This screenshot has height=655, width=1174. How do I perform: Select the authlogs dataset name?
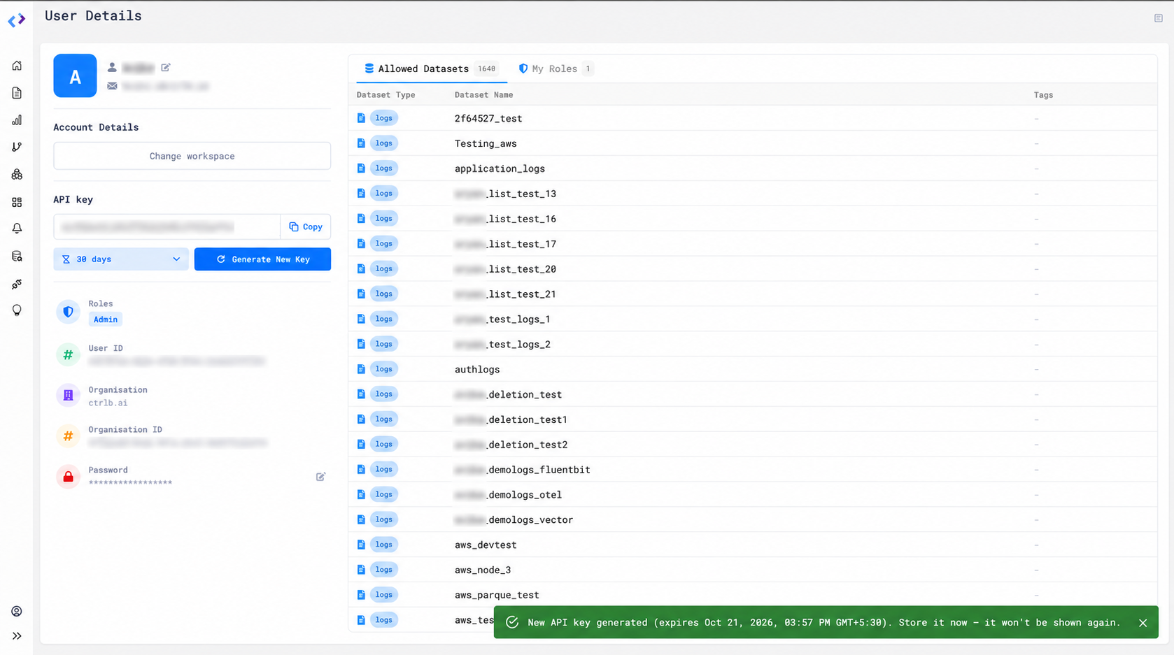(477, 369)
